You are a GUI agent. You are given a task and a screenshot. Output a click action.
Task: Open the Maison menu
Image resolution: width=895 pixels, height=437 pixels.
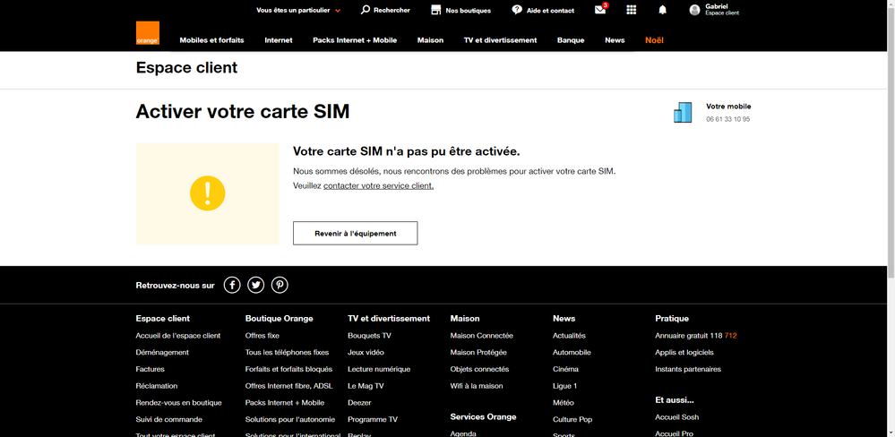430,40
